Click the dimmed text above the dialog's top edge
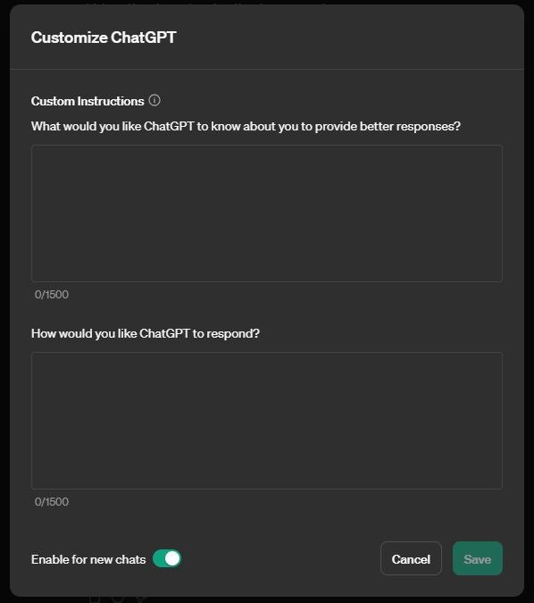Screen dimensions: 534x603 [207, 3]
